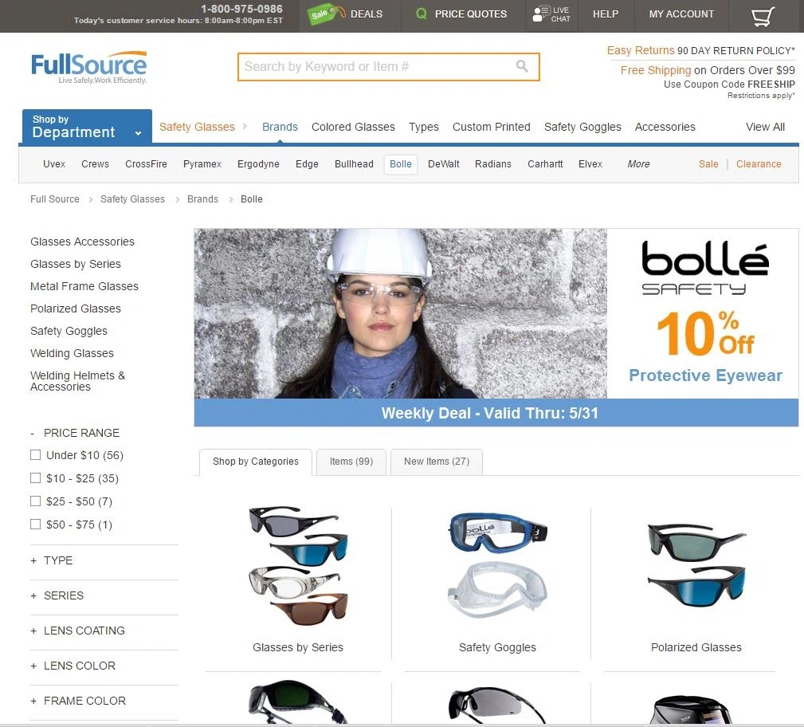This screenshot has height=727, width=804.
Task: Click the View All link
Action: (765, 127)
